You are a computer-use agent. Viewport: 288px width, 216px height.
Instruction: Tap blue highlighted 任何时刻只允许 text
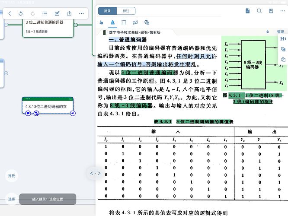click(x=196, y=56)
